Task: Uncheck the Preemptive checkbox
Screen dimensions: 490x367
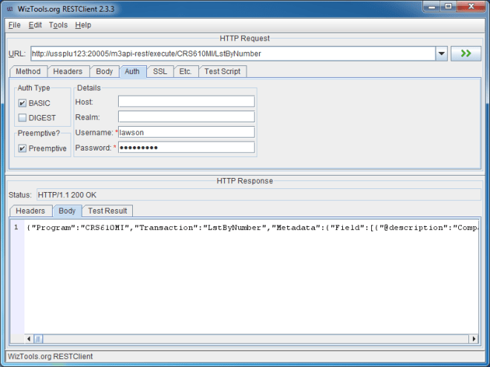Action: click(x=22, y=148)
